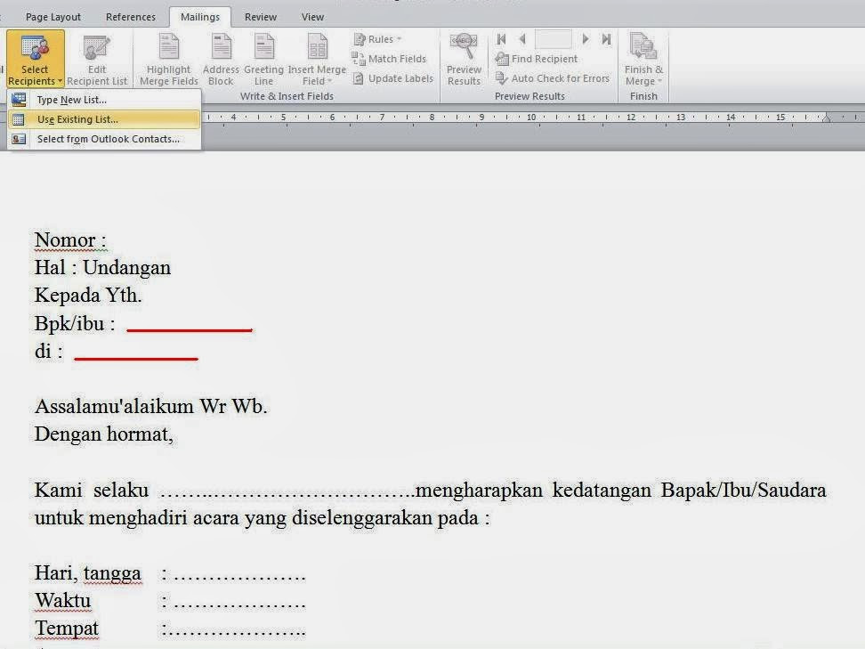Choose Select from Outlook Contacts
865x649 pixels.
click(x=104, y=139)
